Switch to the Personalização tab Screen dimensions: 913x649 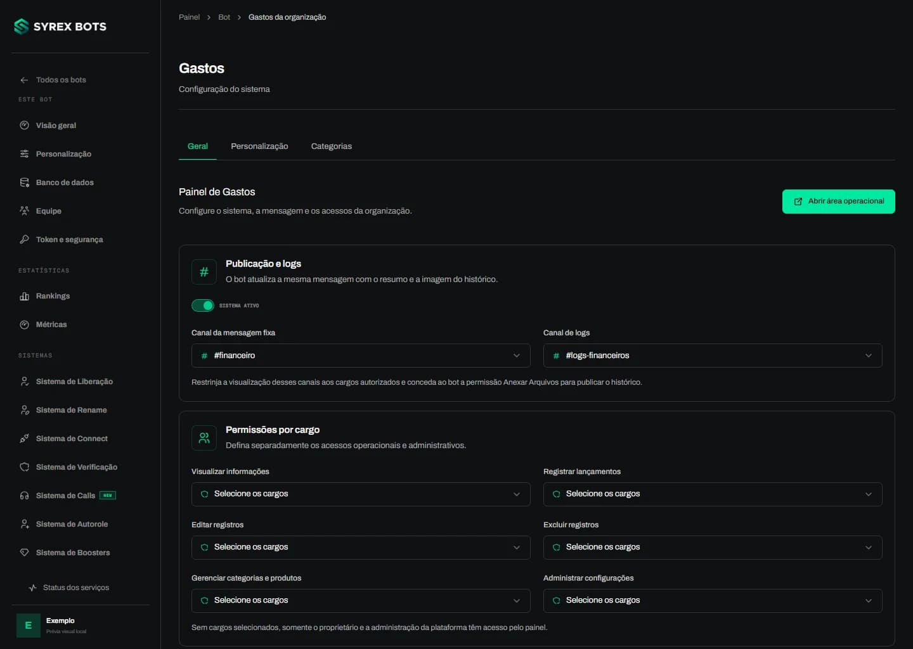(x=259, y=146)
